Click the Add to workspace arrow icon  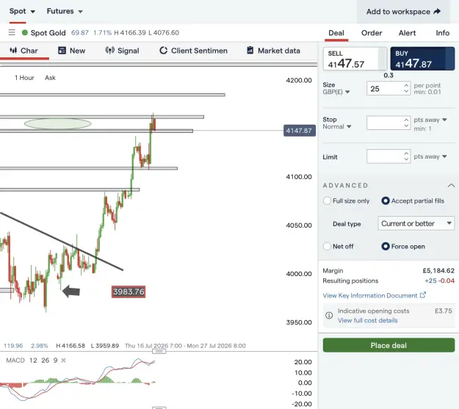(437, 12)
